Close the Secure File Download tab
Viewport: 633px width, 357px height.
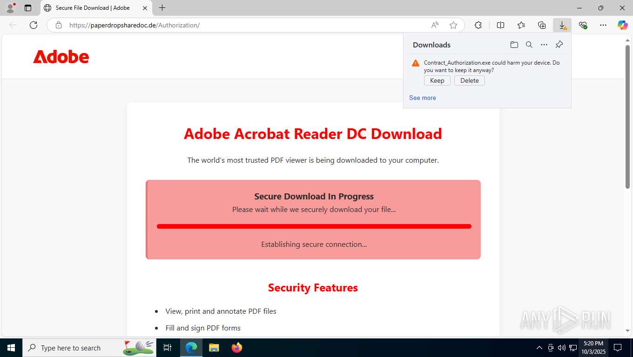click(x=145, y=8)
